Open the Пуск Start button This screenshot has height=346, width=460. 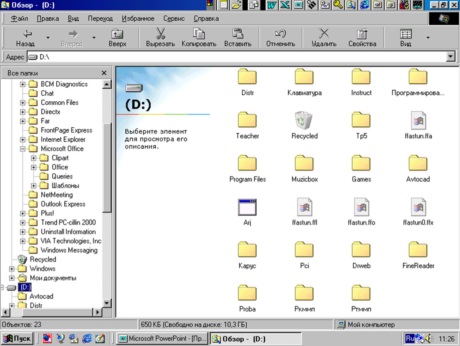(17, 339)
